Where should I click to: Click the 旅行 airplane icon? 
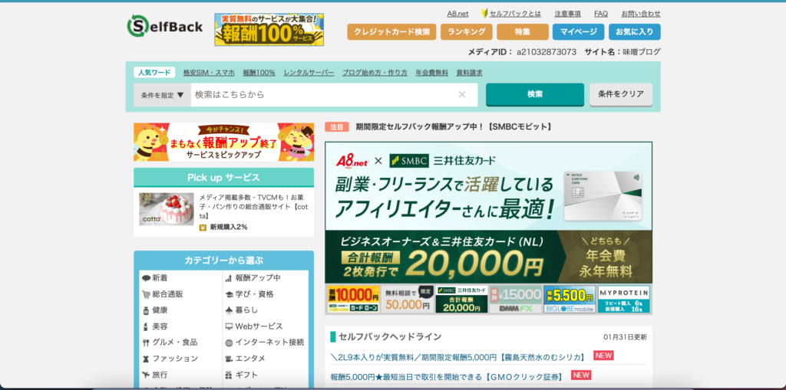(146, 375)
